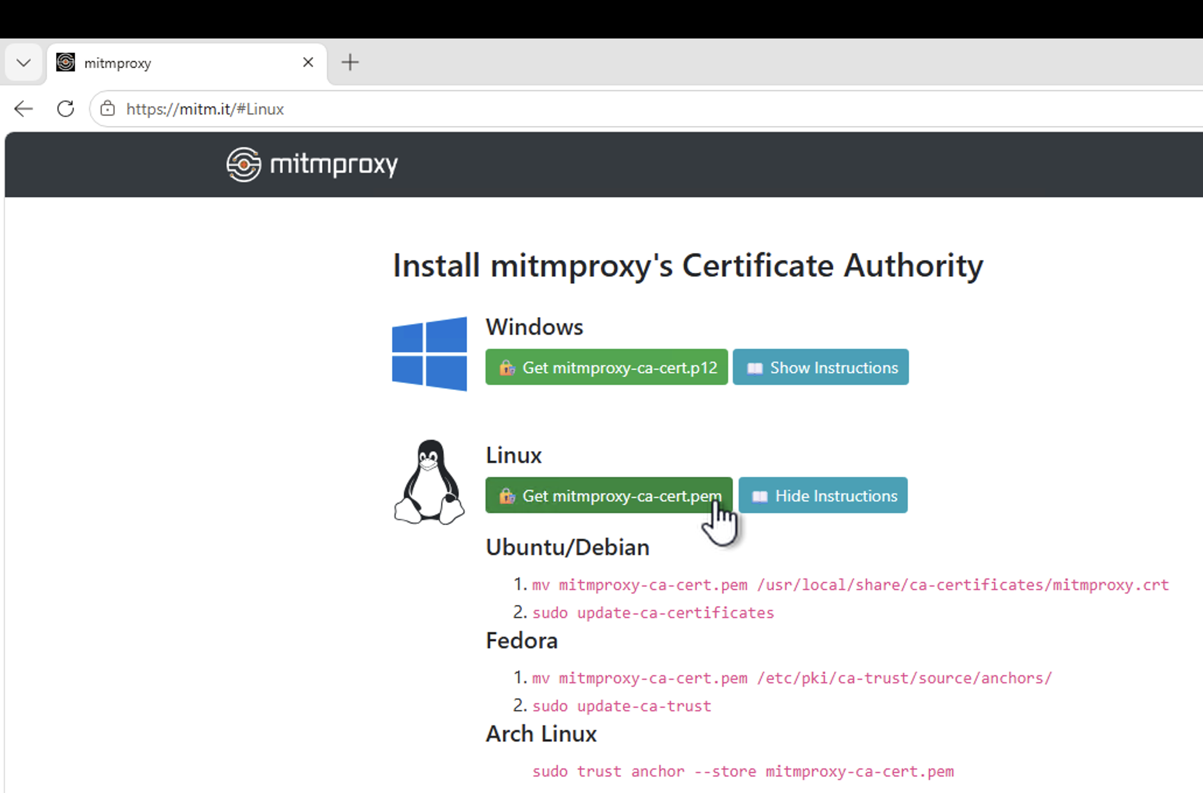
Task: Download mitmproxy-ca-cert.pem for Linux
Action: pos(609,496)
